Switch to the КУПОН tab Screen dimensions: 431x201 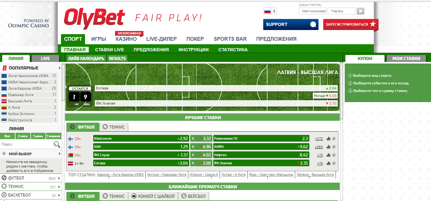[x=365, y=58]
